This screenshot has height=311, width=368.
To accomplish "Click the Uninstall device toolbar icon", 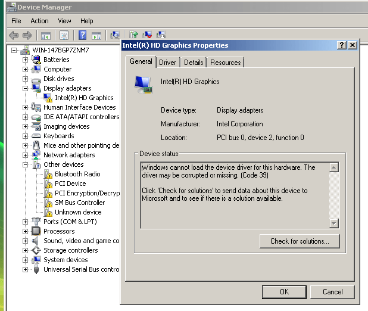I will (147, 36).
